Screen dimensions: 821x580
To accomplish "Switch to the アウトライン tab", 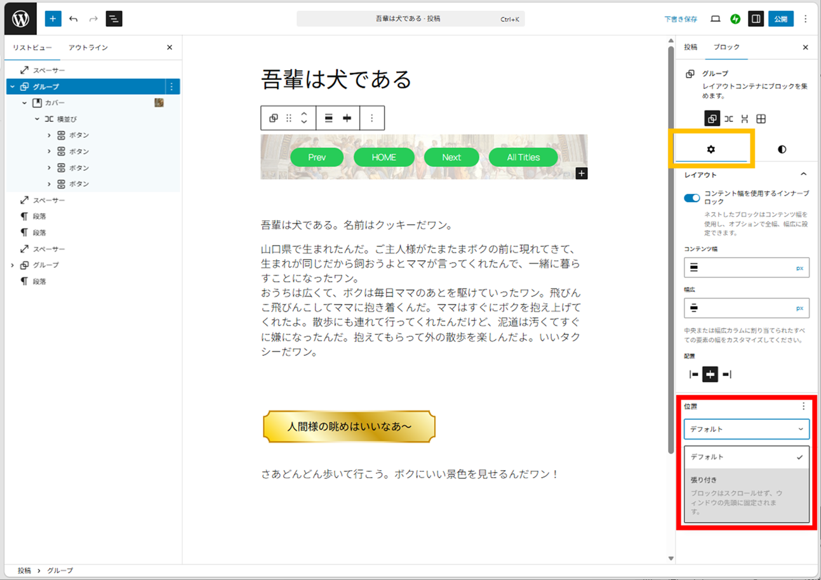I will (88, 48).
